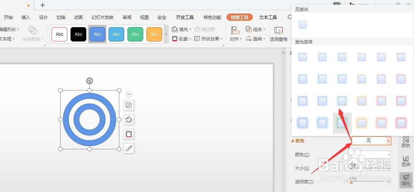This screenshot has width=414, height=192.
Task: Open 组合 dropdown arrow
Action: (264, 30)
